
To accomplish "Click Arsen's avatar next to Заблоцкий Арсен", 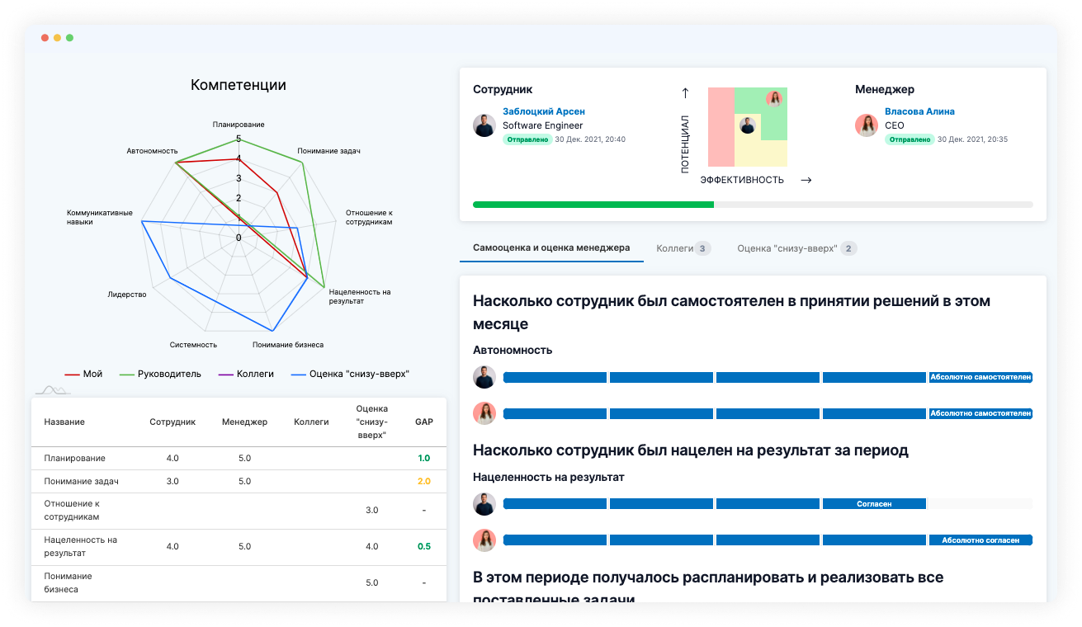I will click(484, 125).
